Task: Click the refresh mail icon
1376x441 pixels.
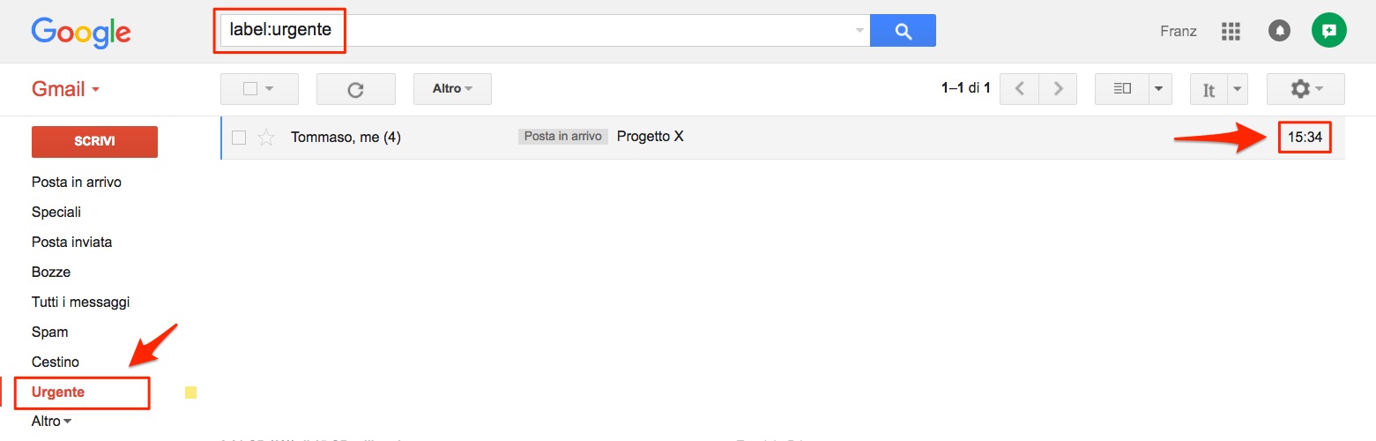Action: [x=356, y=89]
